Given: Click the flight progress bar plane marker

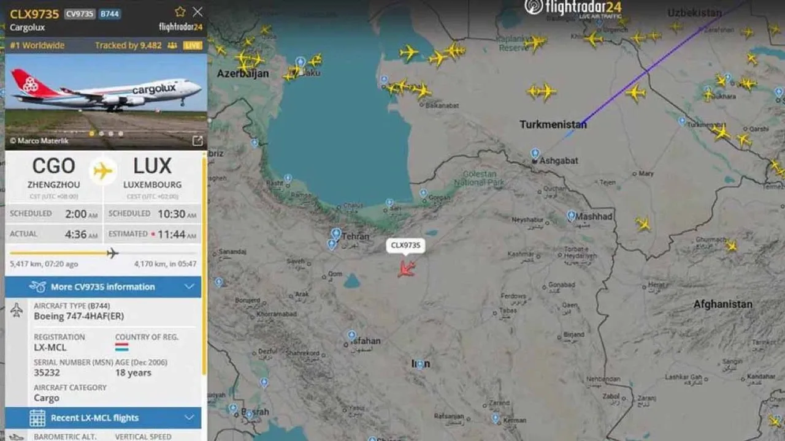Looking at the screenshot, I should (112, 253).
